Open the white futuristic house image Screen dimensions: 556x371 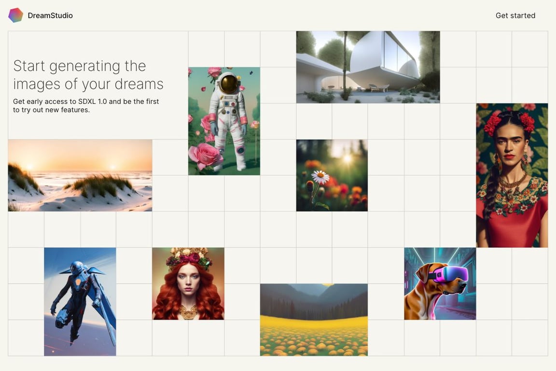368,67
